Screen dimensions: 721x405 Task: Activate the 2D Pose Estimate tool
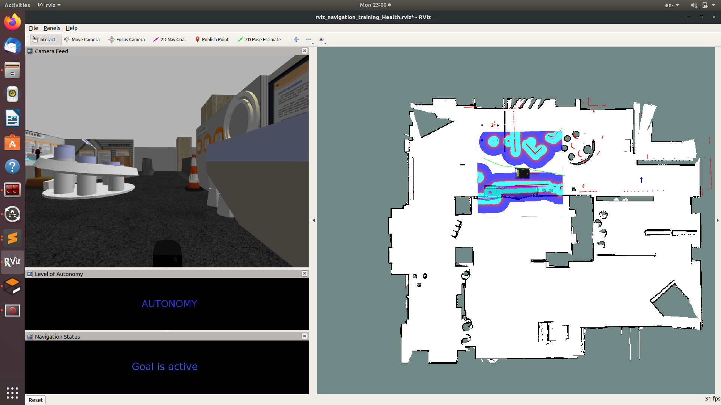[259, 39]
